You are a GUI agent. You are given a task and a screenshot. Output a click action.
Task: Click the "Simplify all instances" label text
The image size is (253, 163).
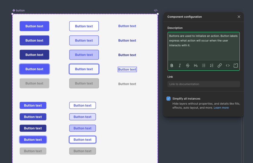click(186, 99)
